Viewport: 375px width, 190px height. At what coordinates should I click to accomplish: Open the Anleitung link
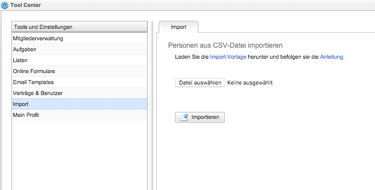[331, 57]
